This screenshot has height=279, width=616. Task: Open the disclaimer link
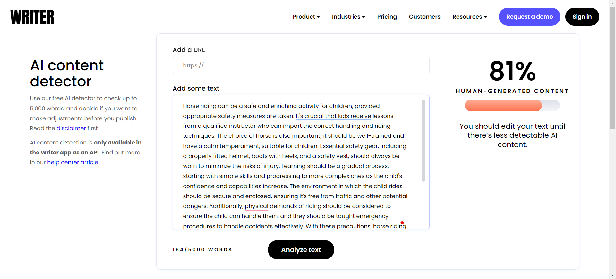[x=71, y=128]
